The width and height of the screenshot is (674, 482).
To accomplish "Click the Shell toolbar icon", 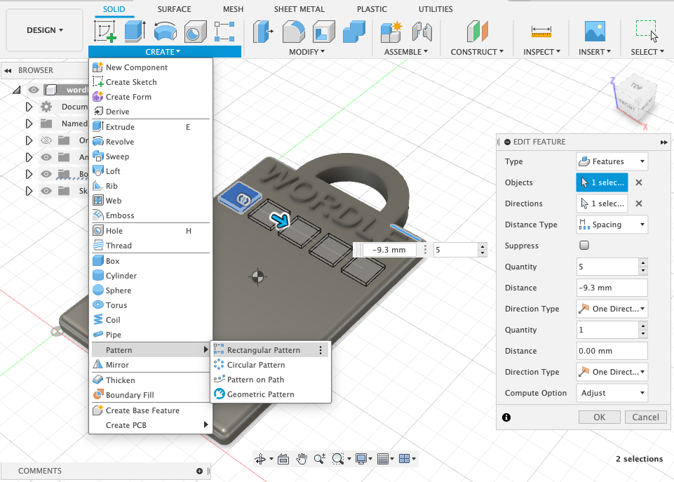I will (x=324, y=32).
